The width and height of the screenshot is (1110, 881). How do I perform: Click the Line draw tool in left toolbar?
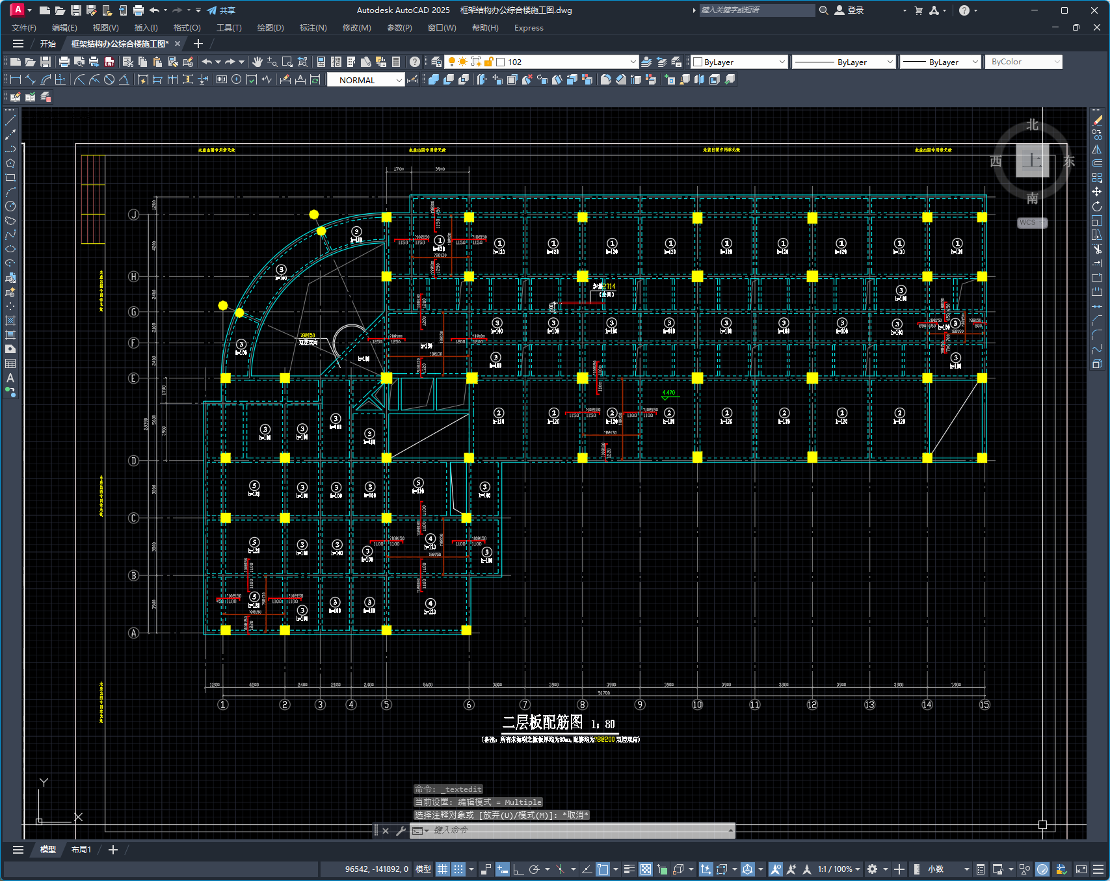[x=10, y=120]
